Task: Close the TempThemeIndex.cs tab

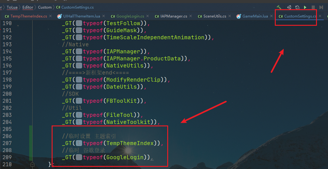Action: pos(50,16)
